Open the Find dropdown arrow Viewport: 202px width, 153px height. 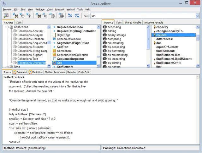coord(197,15)
